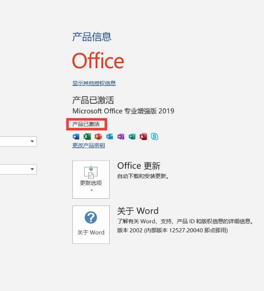Open 更改产品密钥 link
Screen dimensions: 264x291
[89, 145]
